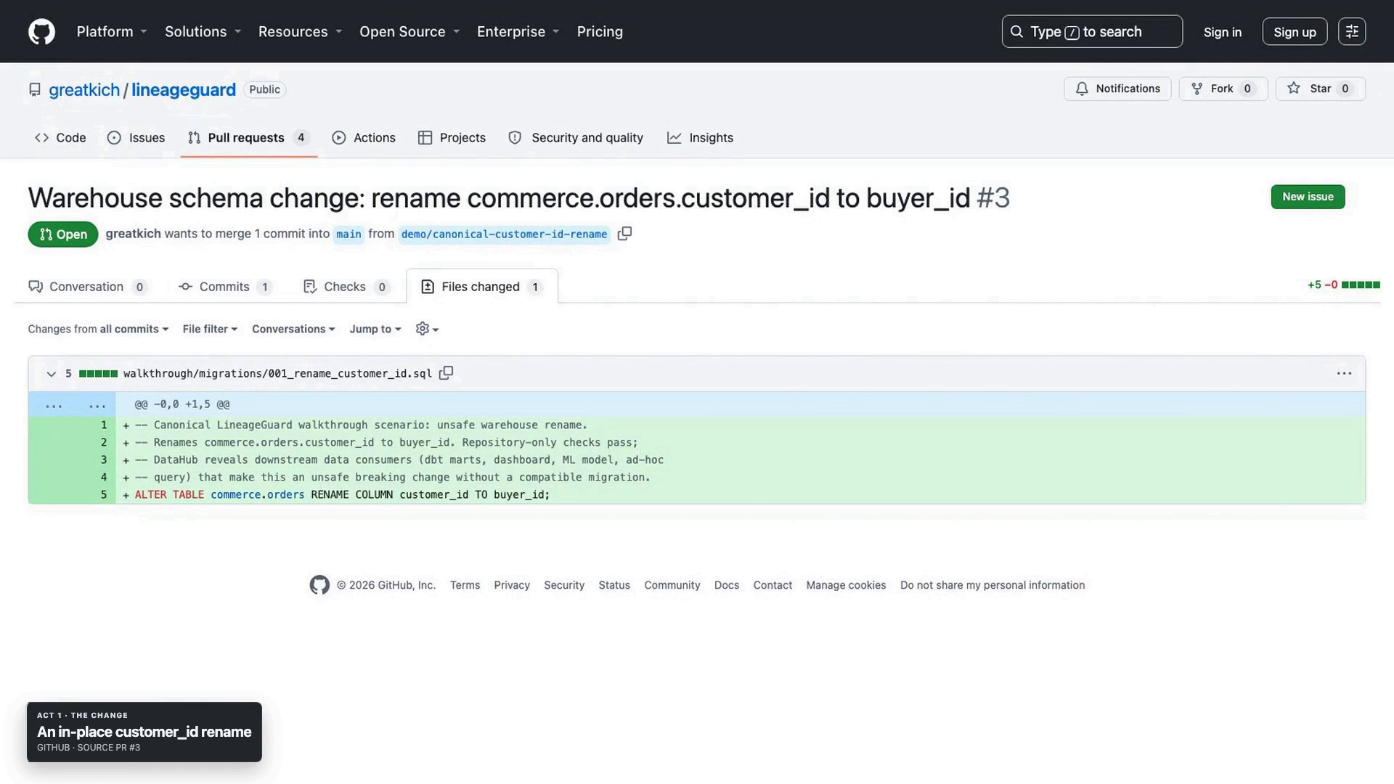Click the repository icon next to greatkich

pos(35,89)
